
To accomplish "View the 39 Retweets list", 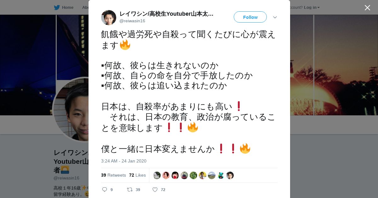I will 113,175.
